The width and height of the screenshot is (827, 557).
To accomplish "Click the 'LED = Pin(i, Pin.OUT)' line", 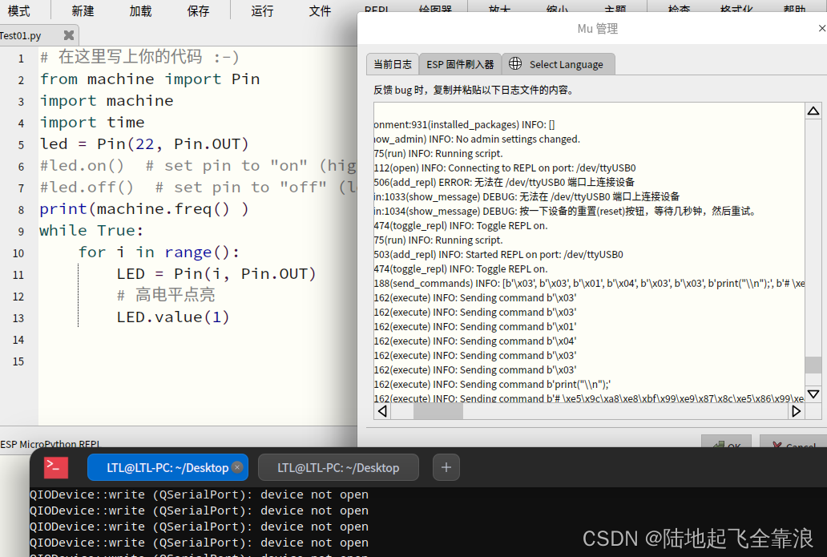I will pos(216,274).
